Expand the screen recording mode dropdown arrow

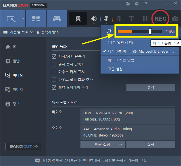tap(23, 19)
